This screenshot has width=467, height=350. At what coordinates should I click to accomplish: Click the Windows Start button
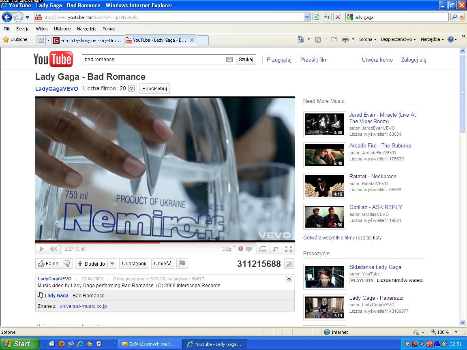[x=19, y=344]
